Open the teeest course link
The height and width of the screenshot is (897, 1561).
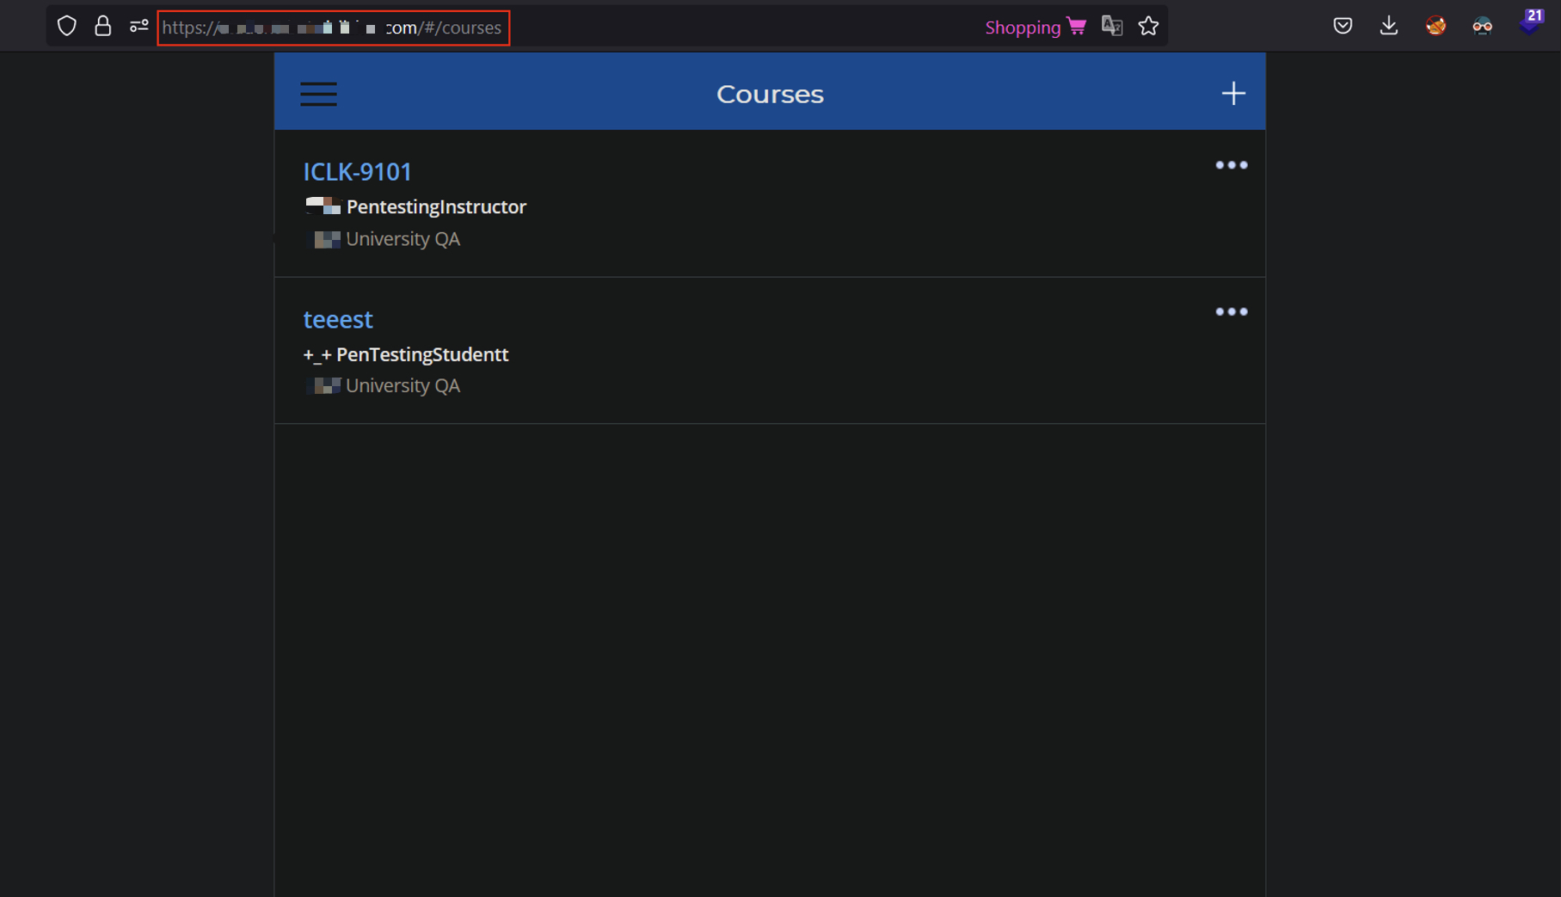coord(338,319)
